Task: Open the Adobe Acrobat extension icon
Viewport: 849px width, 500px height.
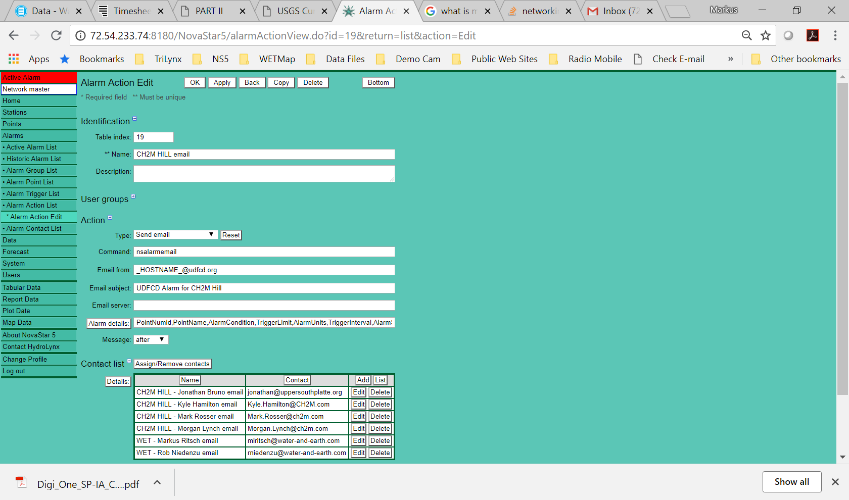Action: click(813, 35)
